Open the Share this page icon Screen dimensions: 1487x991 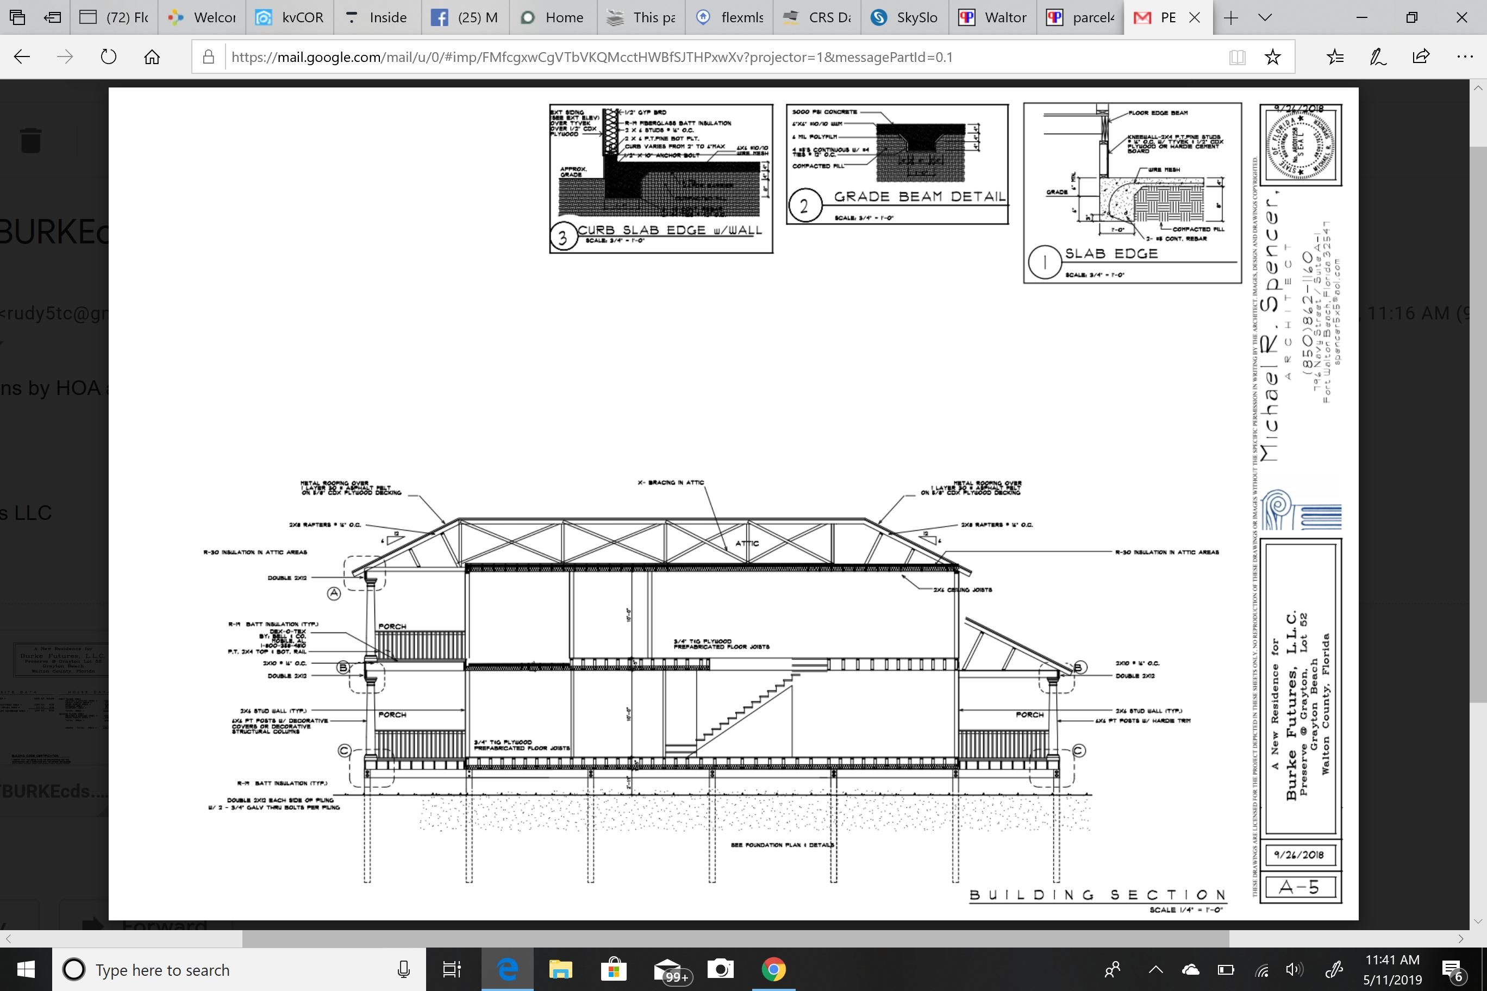(x=1421, y=57)
